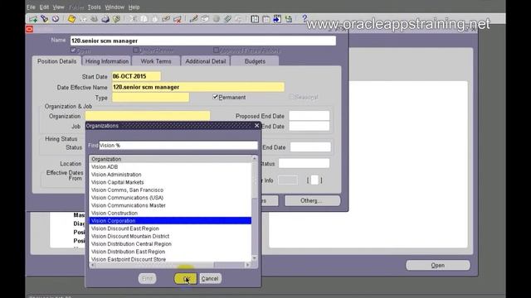Click the bracketed descriptive flexfield box

pos(314,180)
